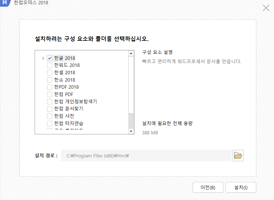Check the 한컴 사전 checkbox
The height and width of the screenshot is (200, 274).
point(50,116)
